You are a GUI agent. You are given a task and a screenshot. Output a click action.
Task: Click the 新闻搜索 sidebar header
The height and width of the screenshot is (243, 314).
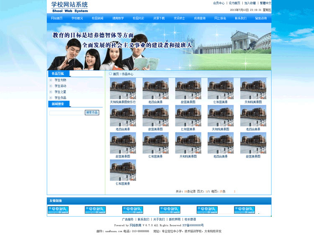click(59, 104)
